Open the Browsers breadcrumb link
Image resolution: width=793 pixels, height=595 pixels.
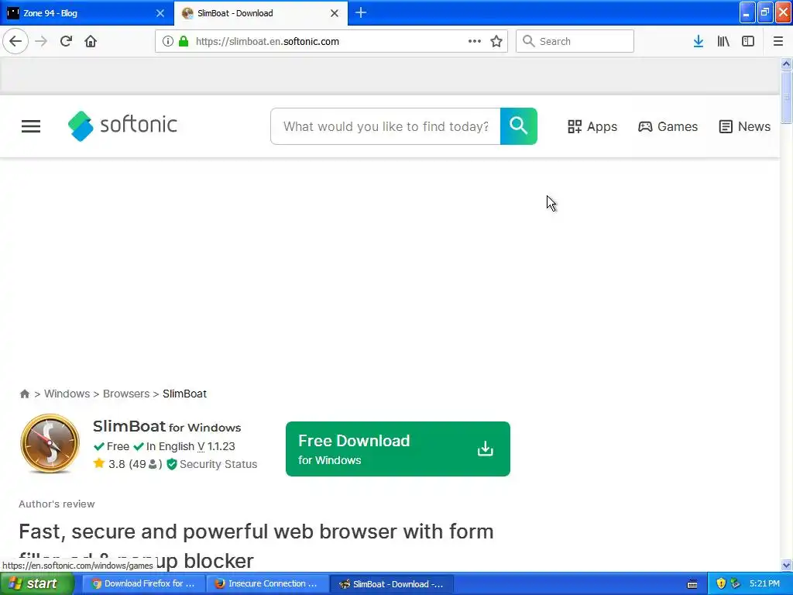point(126,394)
